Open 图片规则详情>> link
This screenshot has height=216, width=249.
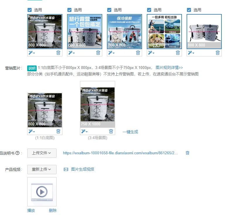coord(169,68)
